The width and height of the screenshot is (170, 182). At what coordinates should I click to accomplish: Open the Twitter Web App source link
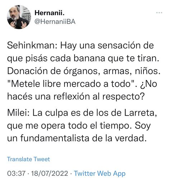(x=100, y=173)
